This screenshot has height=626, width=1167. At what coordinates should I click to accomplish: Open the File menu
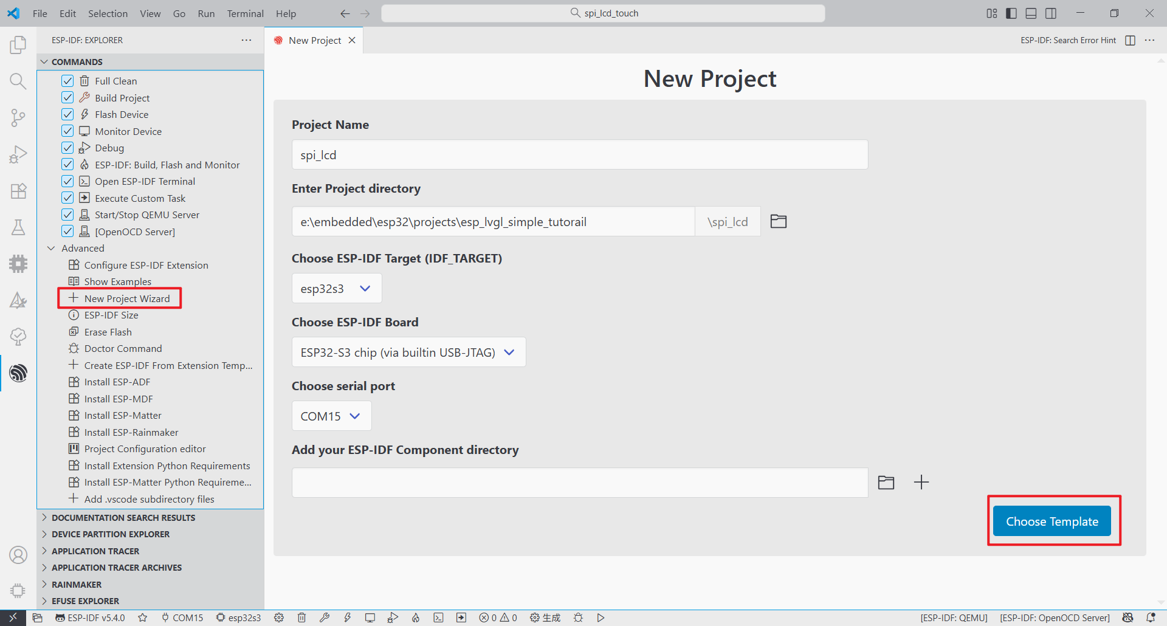(x=40, y=13)
